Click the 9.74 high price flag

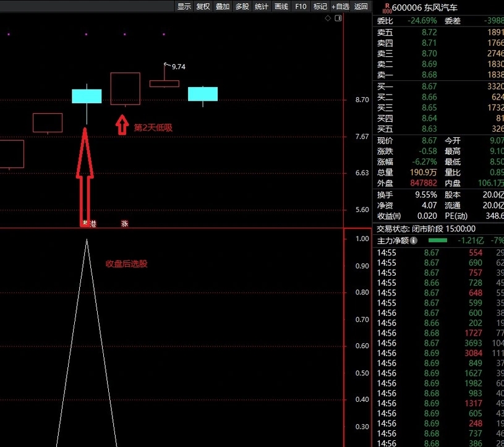click(x=178, y=66)
